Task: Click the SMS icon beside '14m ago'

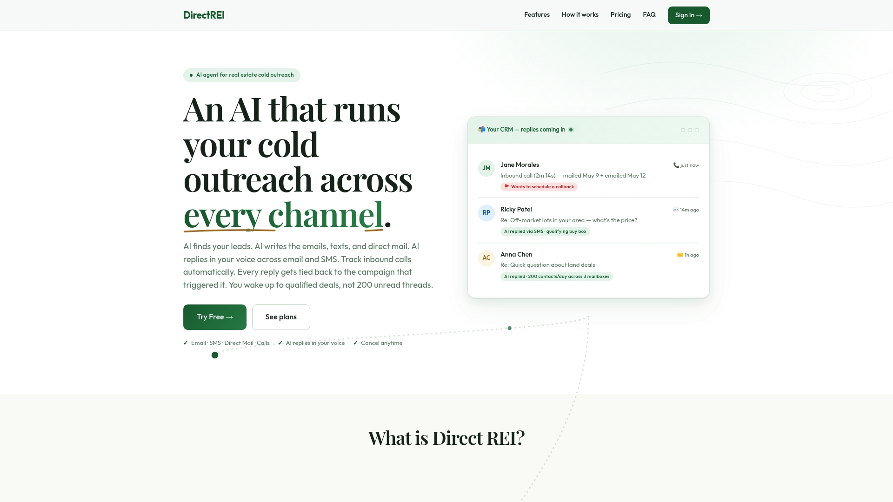Action: (x=676, y=210)
